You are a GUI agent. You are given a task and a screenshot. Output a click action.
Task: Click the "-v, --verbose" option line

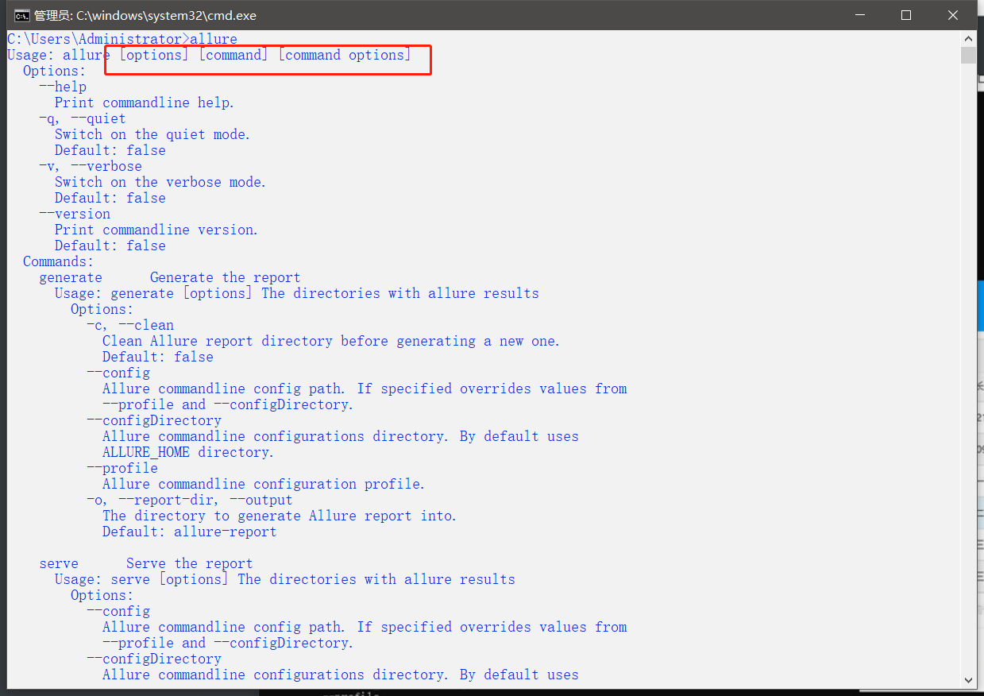(91, 166)
